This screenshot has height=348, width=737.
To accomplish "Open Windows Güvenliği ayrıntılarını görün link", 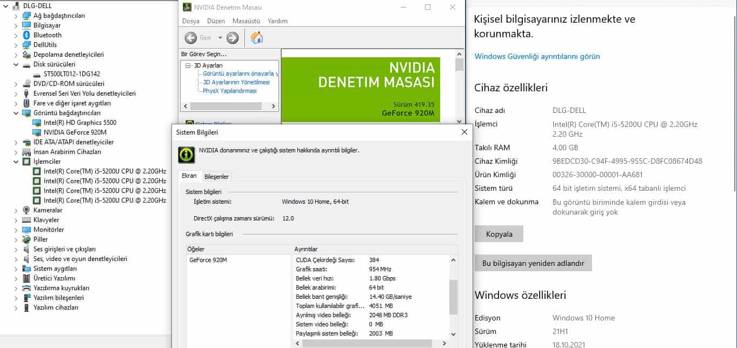I will pyautogui.click(x=537, y=56).
